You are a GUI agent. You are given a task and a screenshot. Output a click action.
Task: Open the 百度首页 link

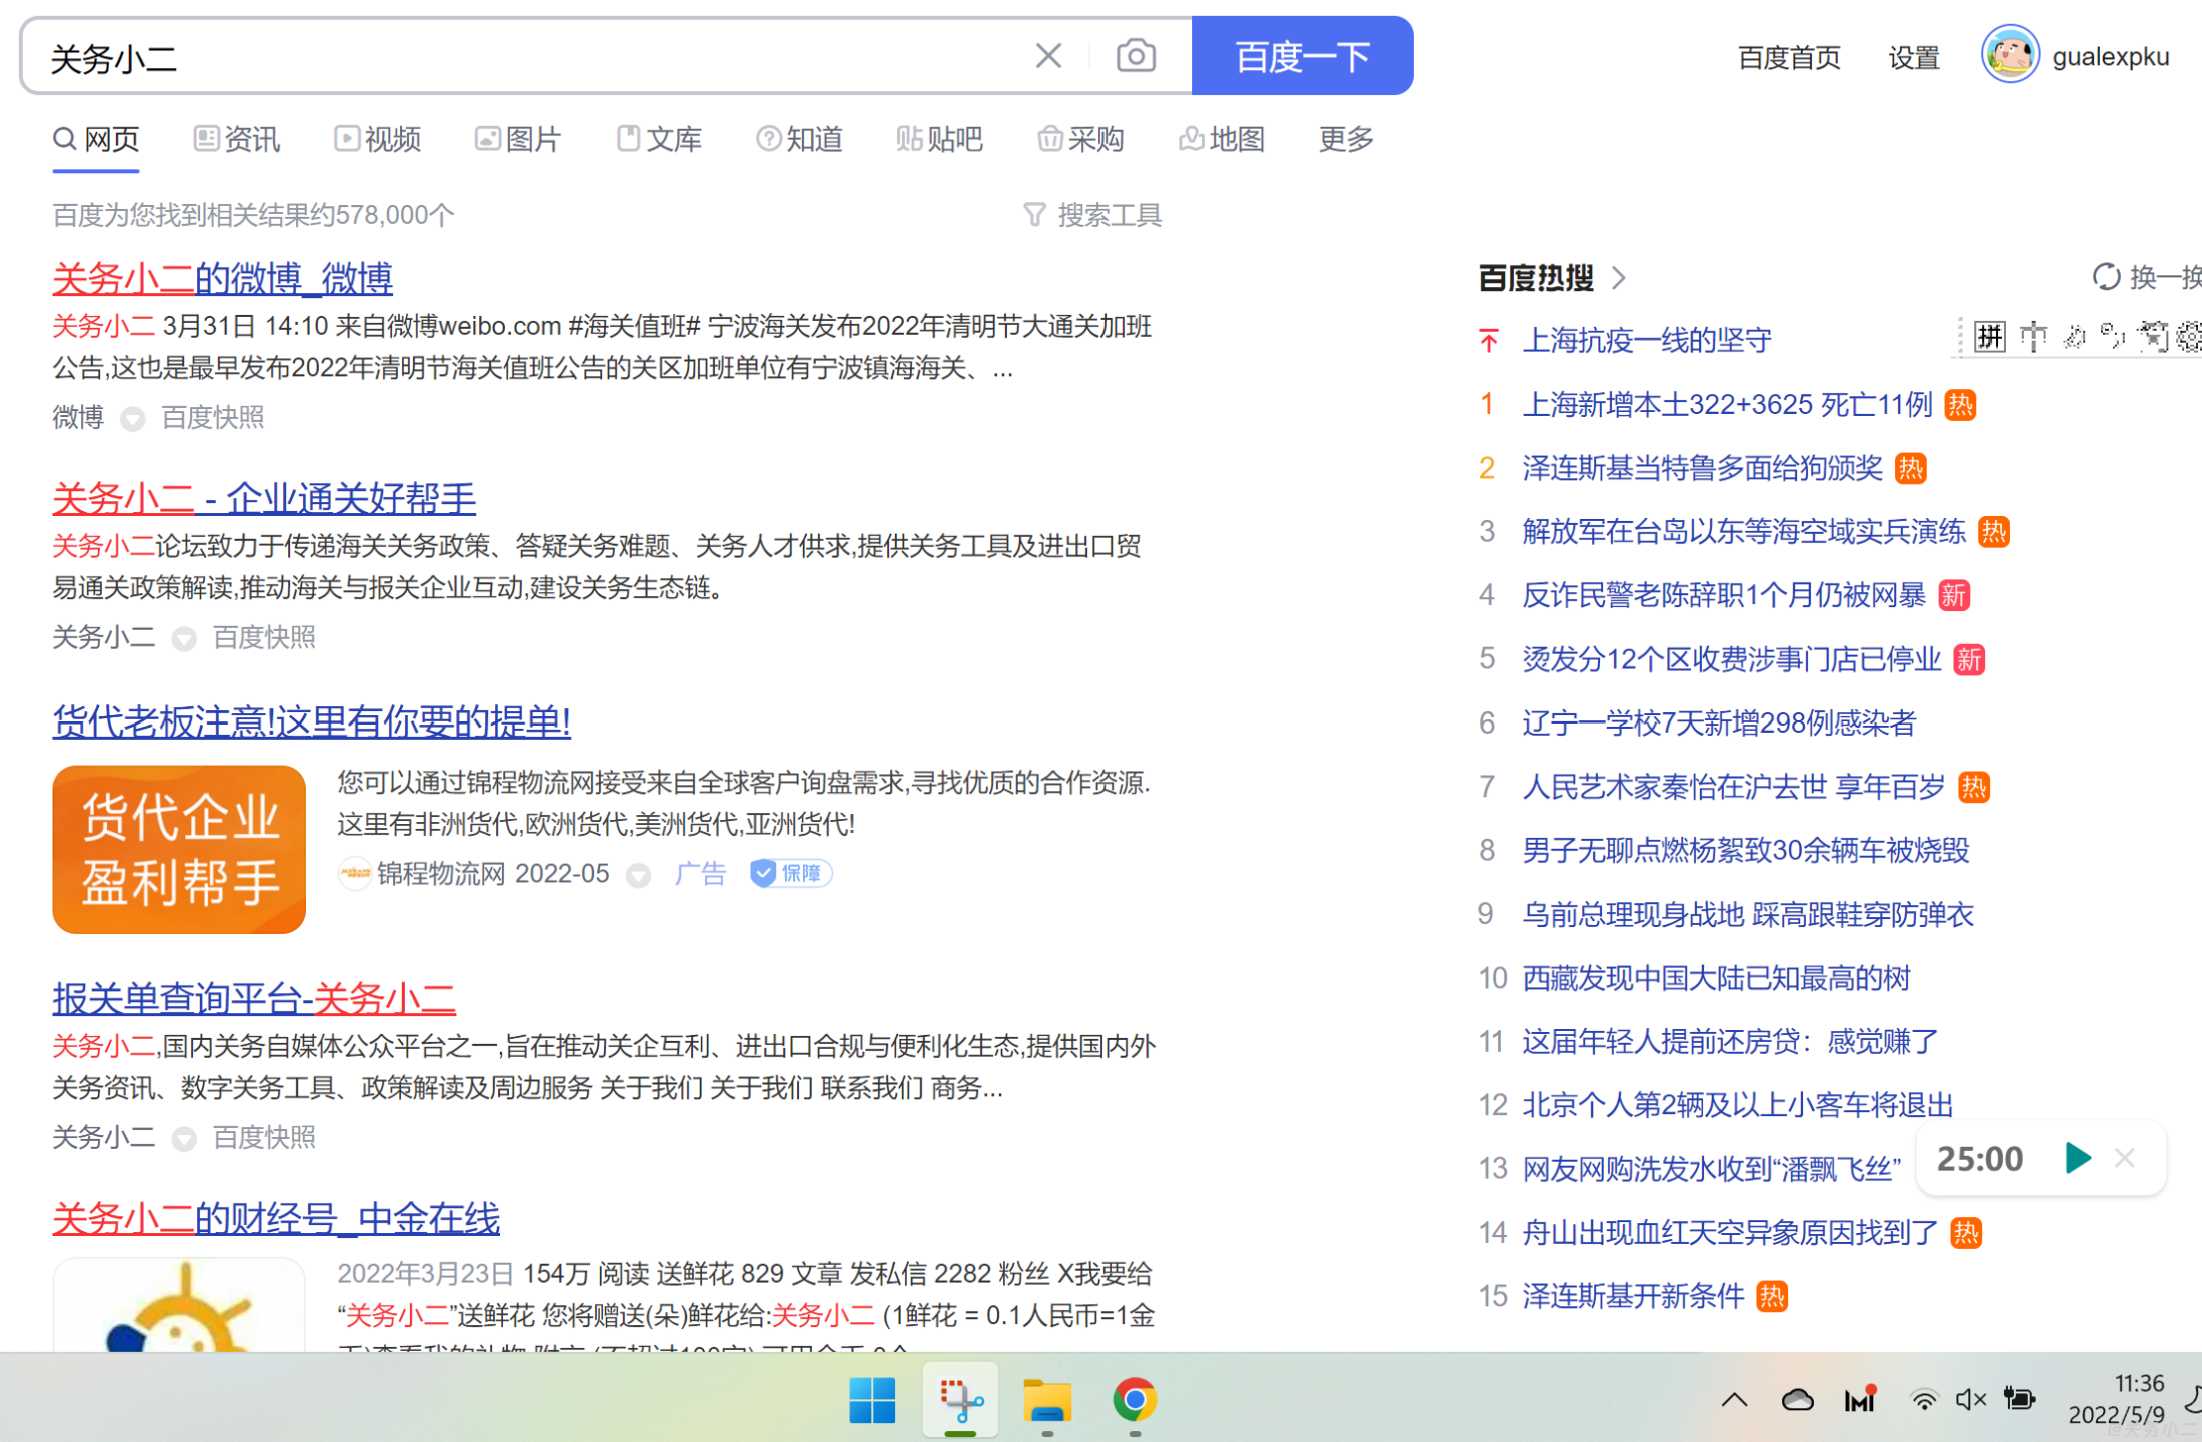[x=1788, y=57]
